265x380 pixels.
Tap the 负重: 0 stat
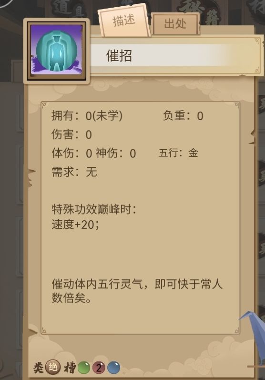[x=183, y=115]
